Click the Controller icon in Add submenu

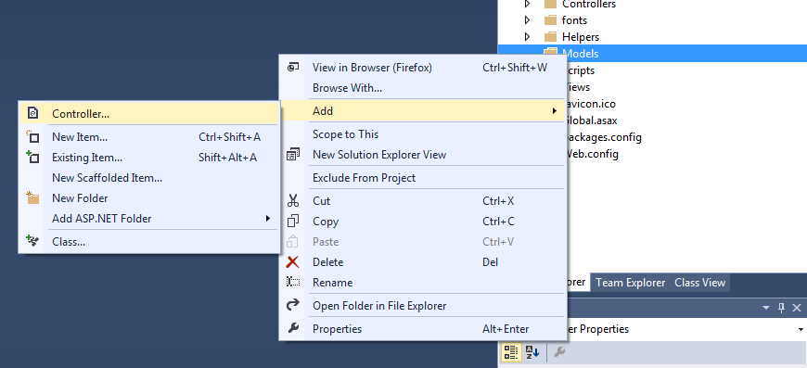click(33, 113)
